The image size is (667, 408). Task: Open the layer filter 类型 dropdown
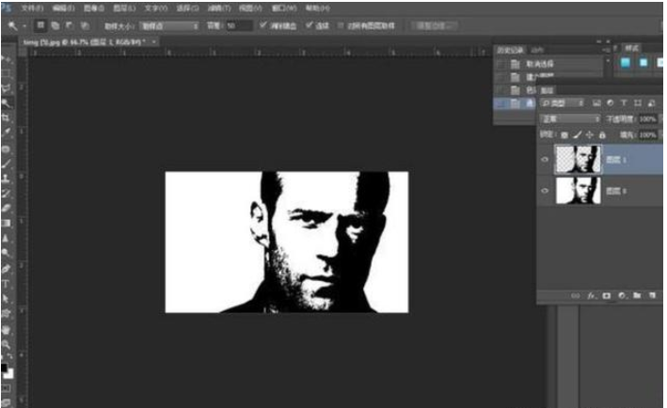564,102
